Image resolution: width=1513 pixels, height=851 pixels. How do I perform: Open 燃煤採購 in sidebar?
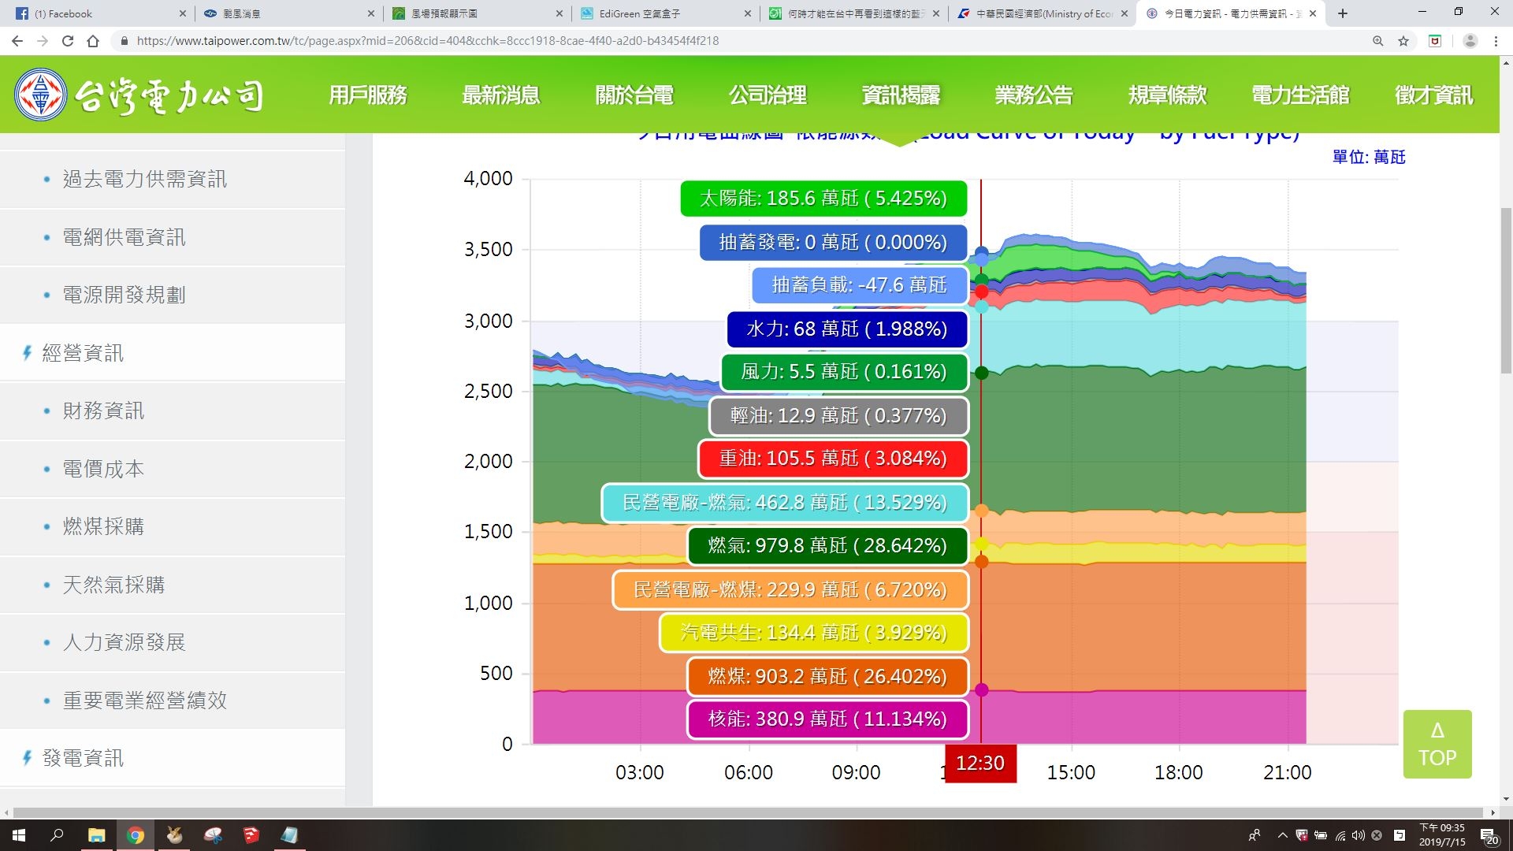(x=173, y=526)
